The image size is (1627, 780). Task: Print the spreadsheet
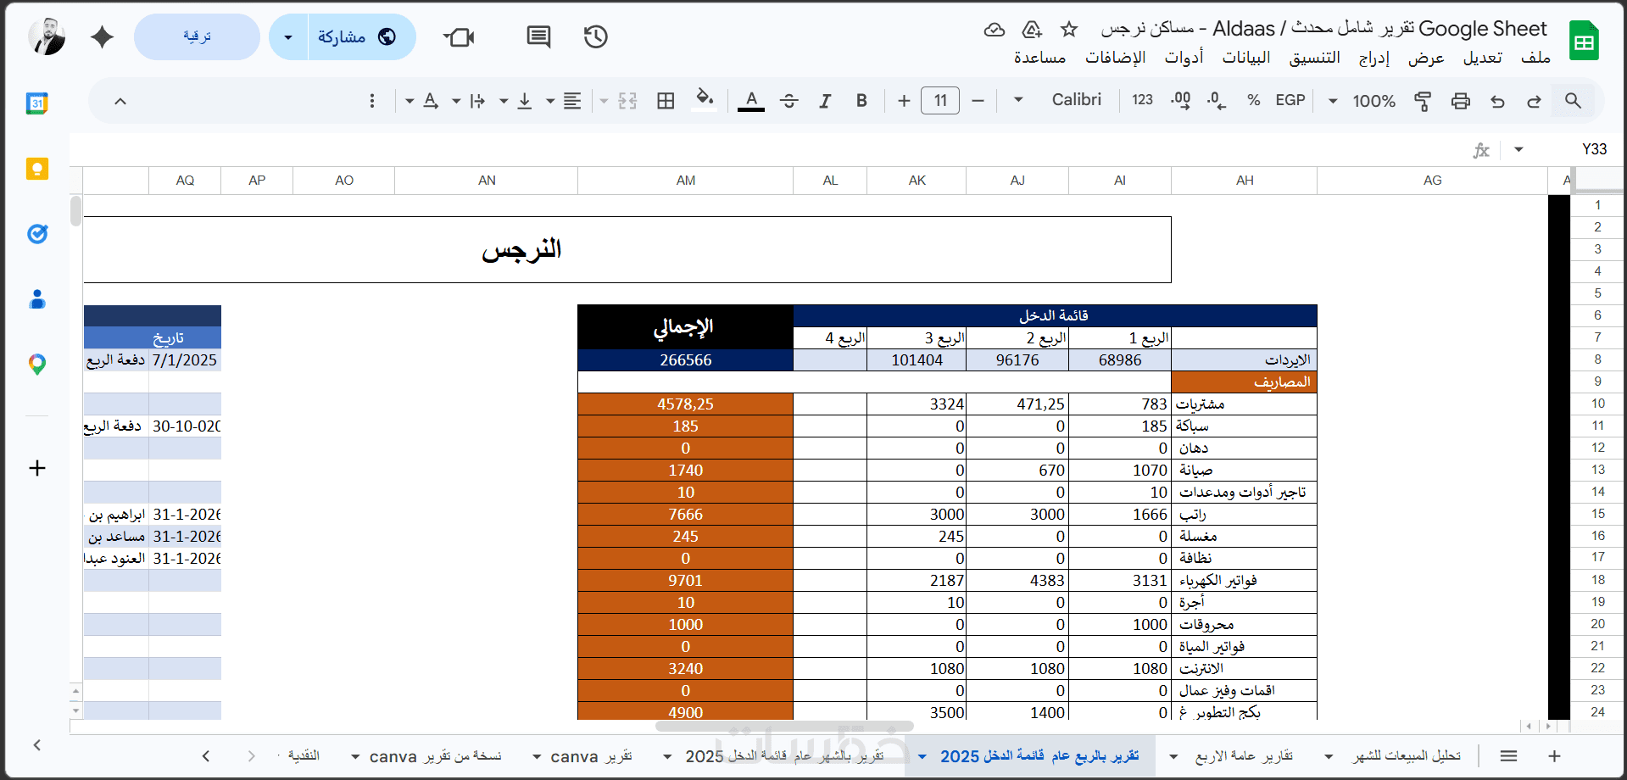point(1460,101)
